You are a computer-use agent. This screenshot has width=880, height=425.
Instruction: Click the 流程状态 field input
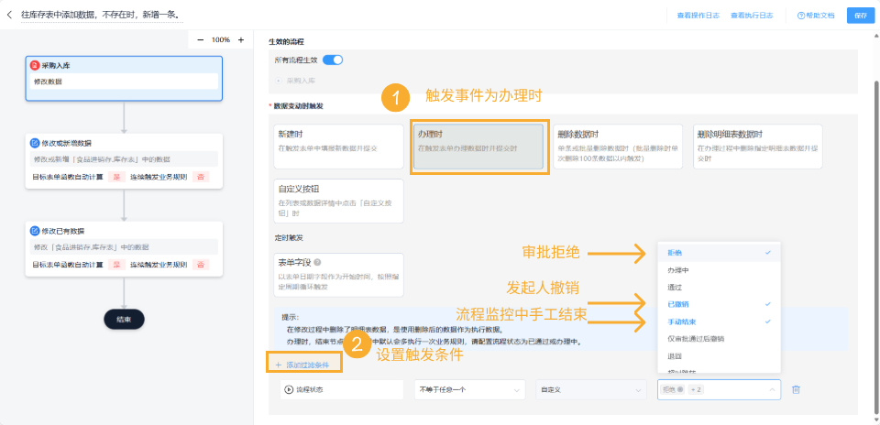click(x=342, y=389)
